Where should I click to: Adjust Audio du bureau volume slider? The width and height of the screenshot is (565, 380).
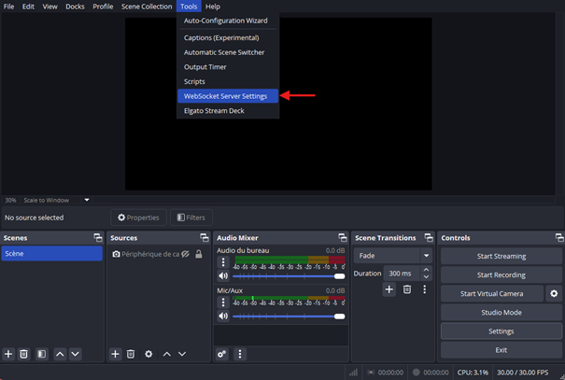coord(289,276)
